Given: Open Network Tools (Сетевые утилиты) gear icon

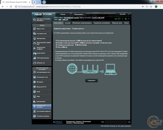Looking at the screenshot, I should click(35, 116).
